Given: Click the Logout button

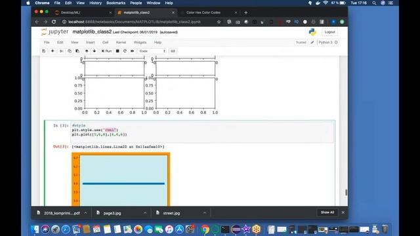Looking at the screenshot, I should click(x=329, y=32).
